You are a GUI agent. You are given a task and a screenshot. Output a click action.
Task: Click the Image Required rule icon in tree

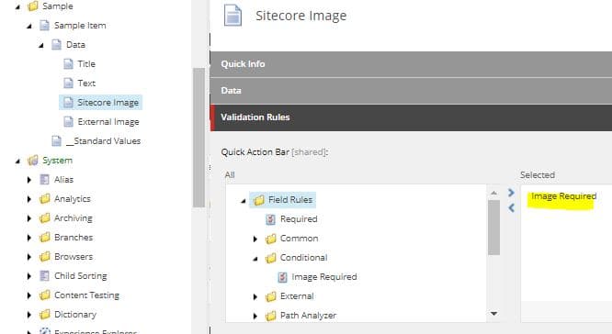point(282,277)
